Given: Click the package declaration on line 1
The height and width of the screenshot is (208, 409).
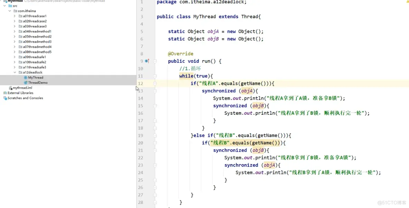Looking at the screenshot, I should coord(202,2).
